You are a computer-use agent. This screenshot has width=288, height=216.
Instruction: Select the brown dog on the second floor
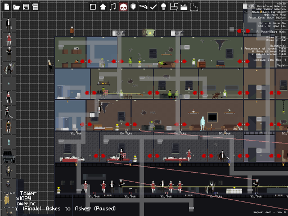216,95
